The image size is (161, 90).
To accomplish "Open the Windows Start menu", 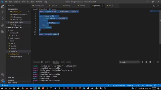I will coord(2,88).
